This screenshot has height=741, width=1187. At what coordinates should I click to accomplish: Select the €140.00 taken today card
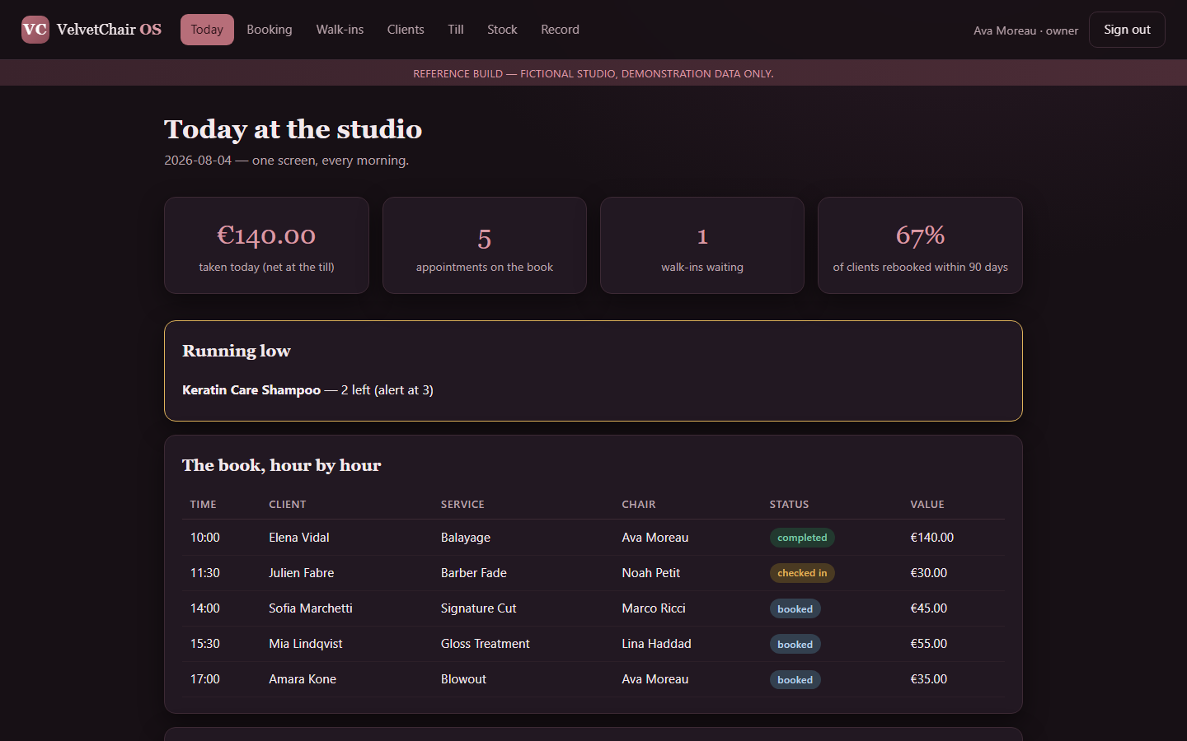click(266, 245)
